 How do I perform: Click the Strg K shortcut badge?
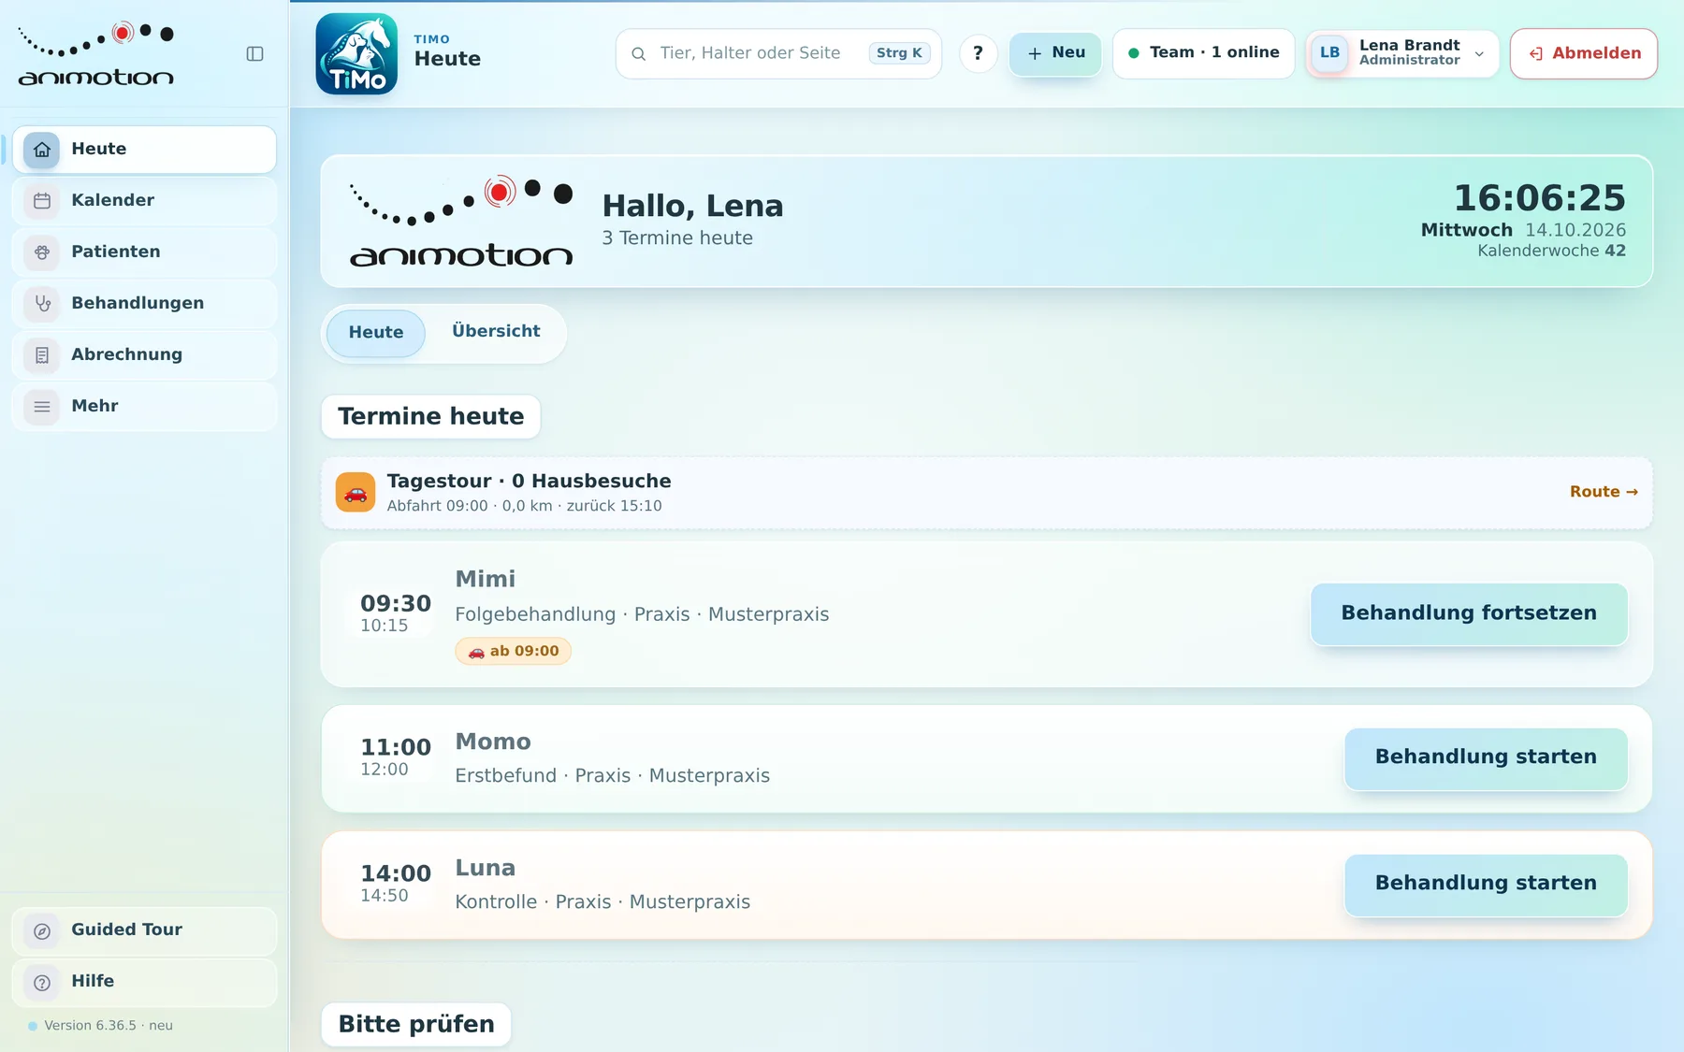click(x=899, y=53)
